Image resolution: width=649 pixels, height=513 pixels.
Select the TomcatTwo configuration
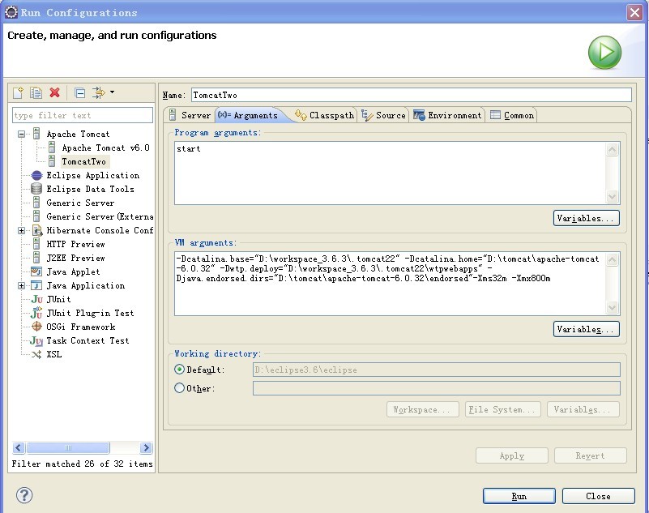(84, 161)
